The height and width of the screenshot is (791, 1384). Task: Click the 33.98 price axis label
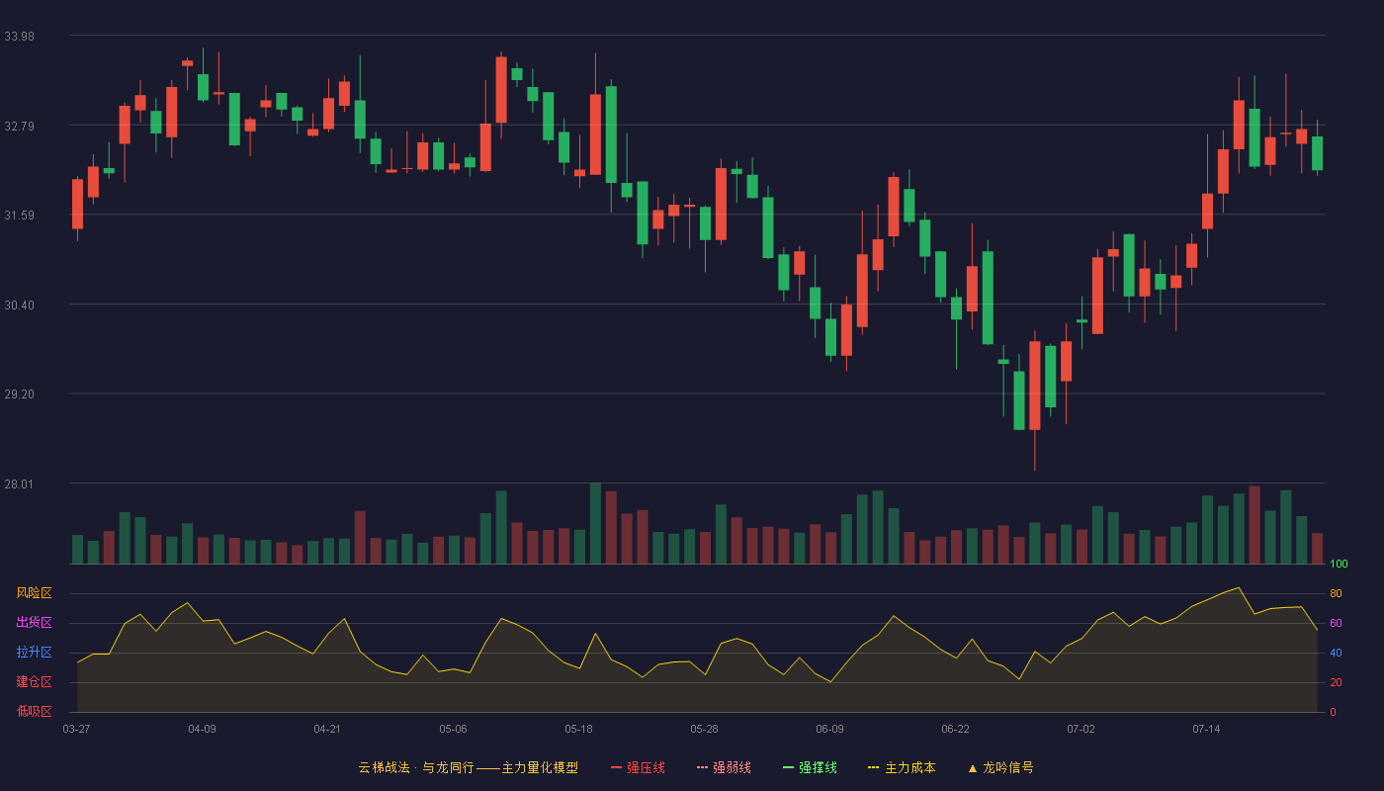[19, 36]
